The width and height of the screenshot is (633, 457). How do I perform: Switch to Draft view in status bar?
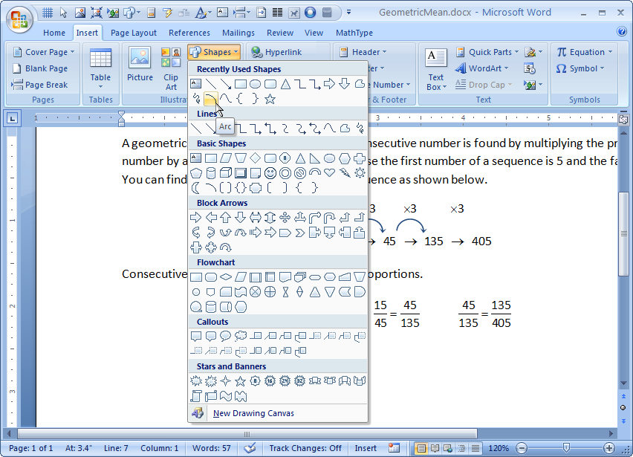pyautogui.click(x=476, y=448)
